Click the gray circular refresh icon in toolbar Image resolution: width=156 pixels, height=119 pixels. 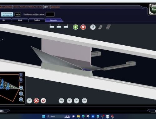coord(93,27)
